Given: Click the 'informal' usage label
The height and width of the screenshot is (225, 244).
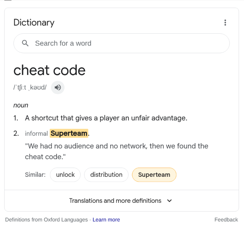Looking at the screenshot, I should [36, 134].
